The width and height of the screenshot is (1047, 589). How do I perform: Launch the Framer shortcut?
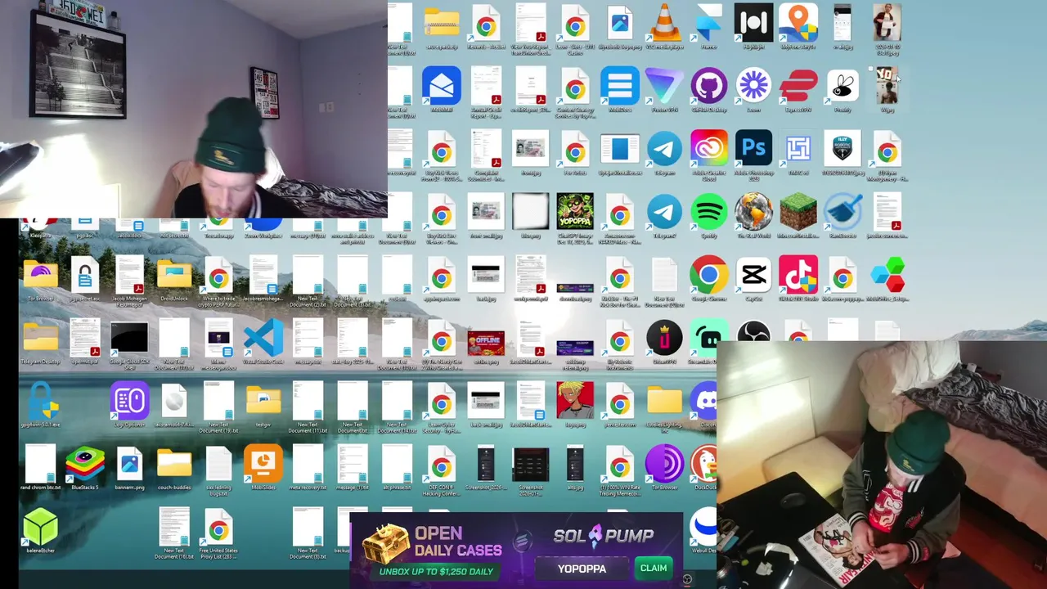pos(708,23)
